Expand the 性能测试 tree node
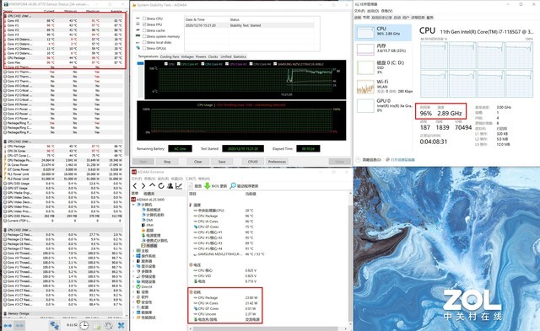Screen dimensions: 540x331 coord(133,318)
